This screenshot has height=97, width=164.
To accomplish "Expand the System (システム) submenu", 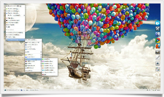I will [33, 63].
